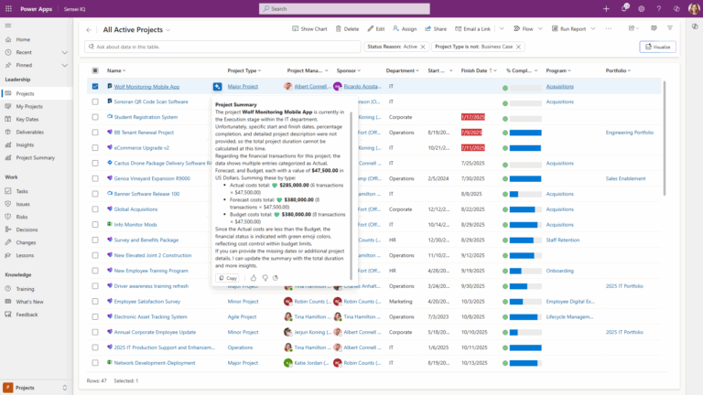Click Edit in the toolbar
This screenshot has width=703, height=395.
click(x=376, y=28)
